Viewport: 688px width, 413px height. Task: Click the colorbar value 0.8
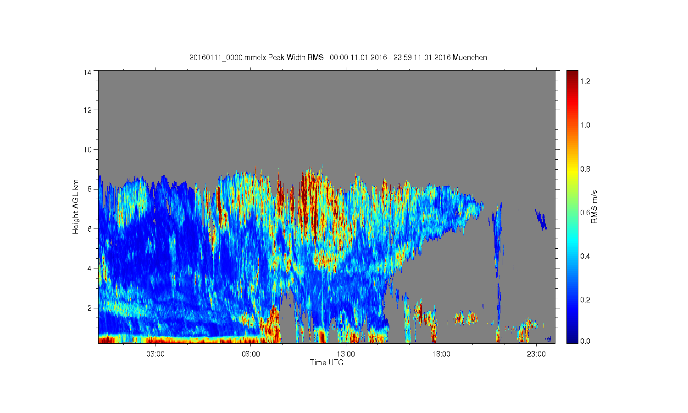coord(585,169)
